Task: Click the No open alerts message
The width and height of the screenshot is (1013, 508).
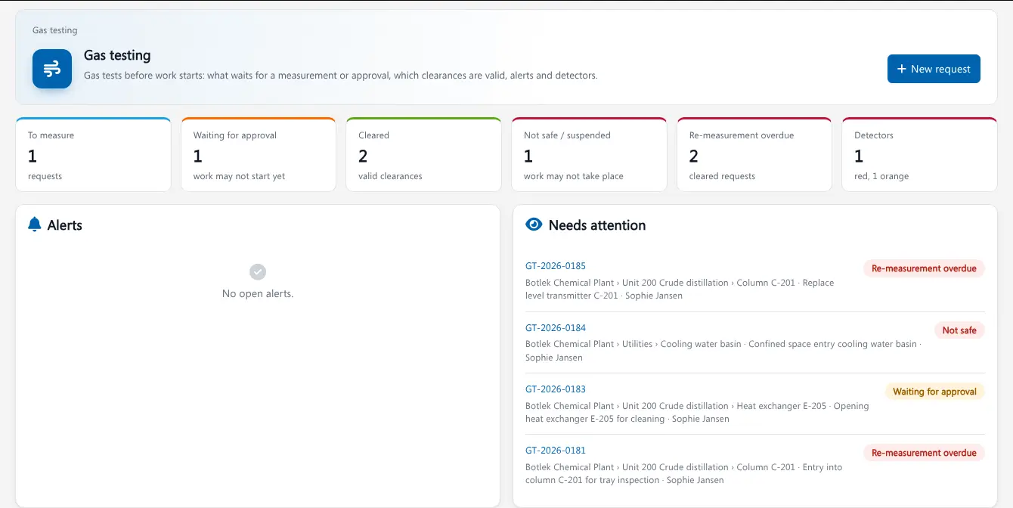Action: [258, 293]
